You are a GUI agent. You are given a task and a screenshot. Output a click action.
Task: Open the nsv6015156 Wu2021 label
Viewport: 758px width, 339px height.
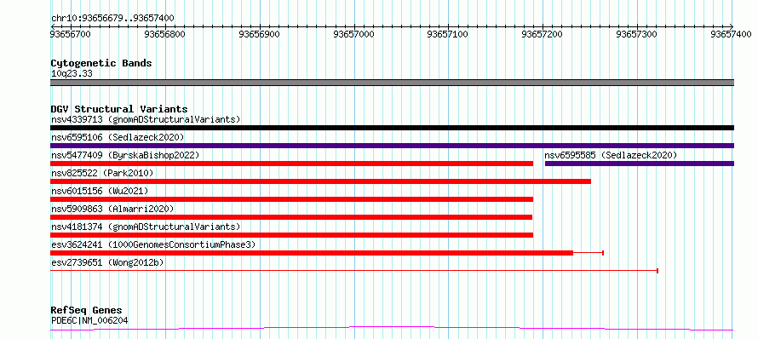coord(100,191)
